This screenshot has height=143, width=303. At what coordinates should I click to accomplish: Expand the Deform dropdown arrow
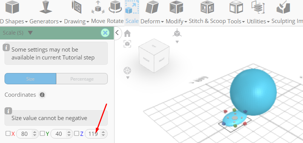(x=162, y=21)
